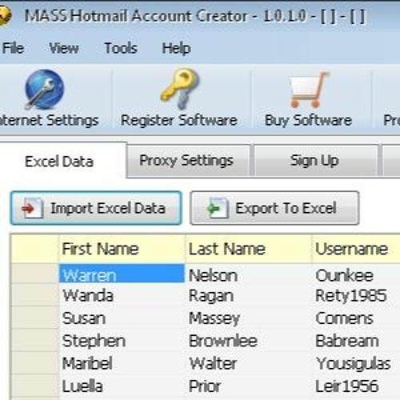
Task: Click the Buy Software shopping cart icon
Action: pyautogui.click(x=309, y=90)
